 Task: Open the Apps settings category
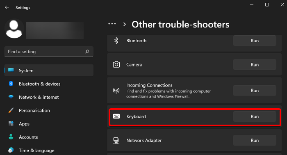tap(49, 124)
